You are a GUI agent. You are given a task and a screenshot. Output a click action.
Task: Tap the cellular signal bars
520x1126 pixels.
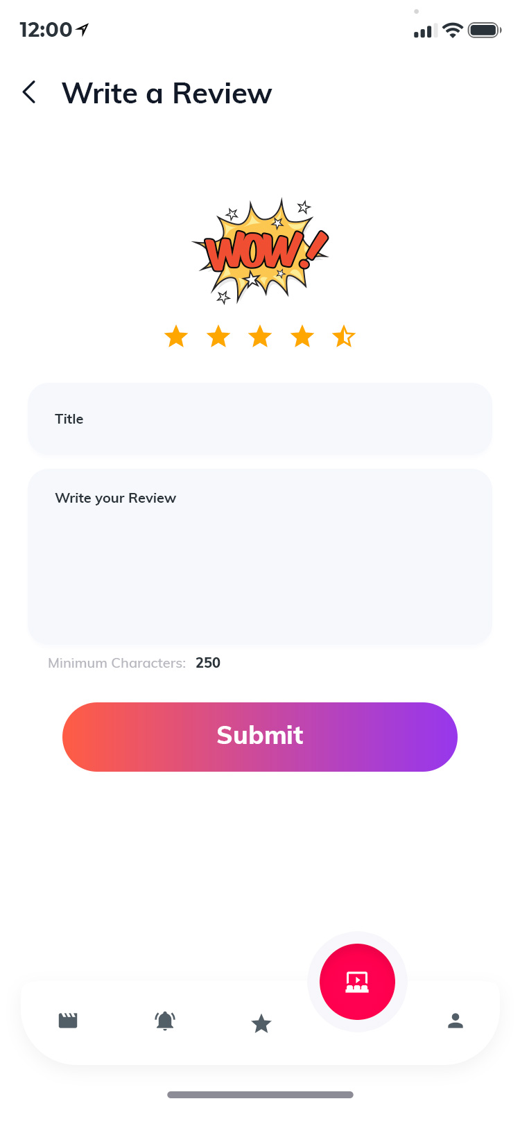point(424,31)
